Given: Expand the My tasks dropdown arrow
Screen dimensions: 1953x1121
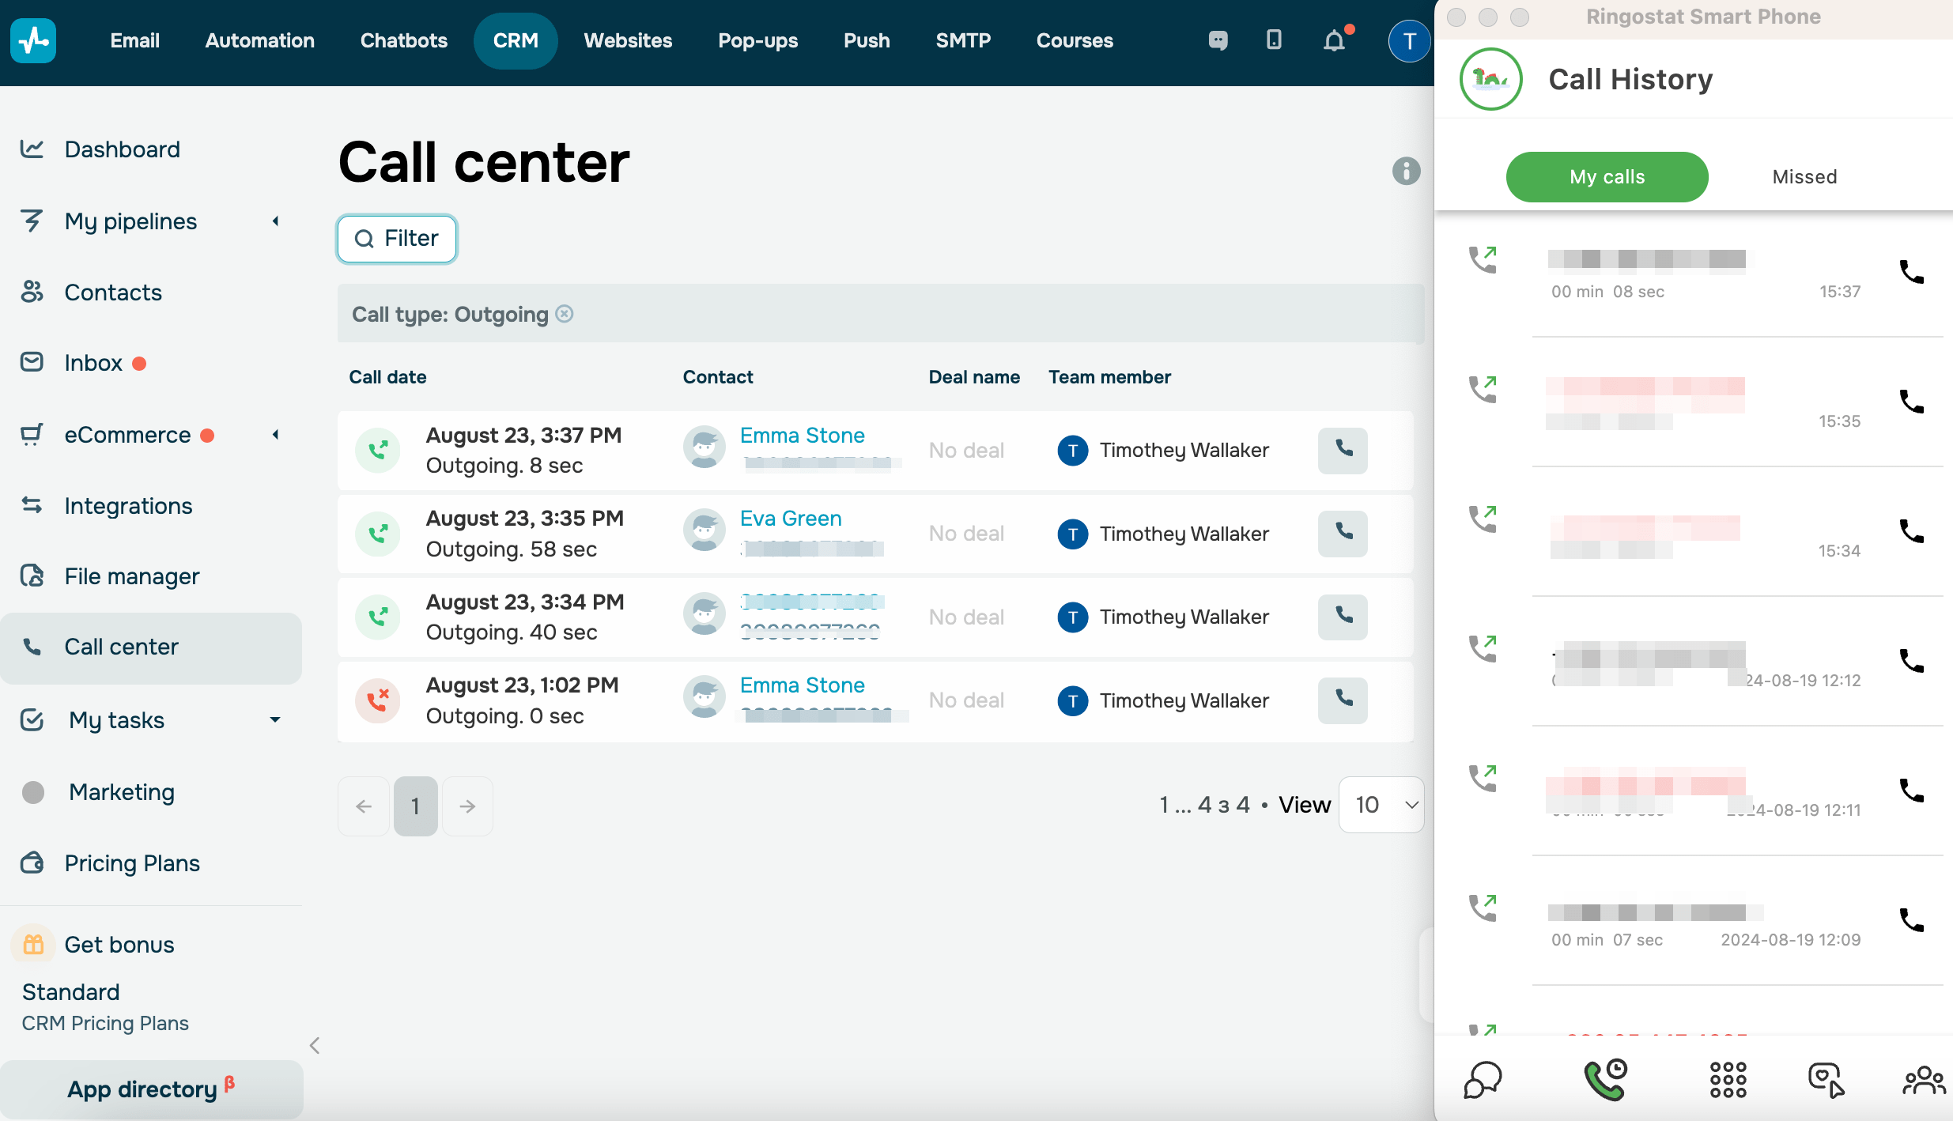Looking at the screenshot, I should 275,719.
